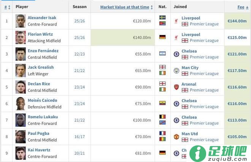
Task: Sort table by the Fee column
Action: coord(241,7)
